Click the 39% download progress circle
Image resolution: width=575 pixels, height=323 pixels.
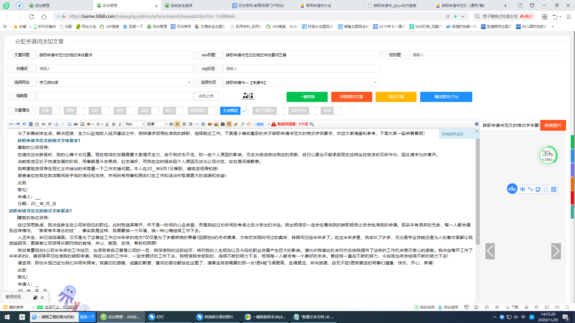(x=548, y=155)
